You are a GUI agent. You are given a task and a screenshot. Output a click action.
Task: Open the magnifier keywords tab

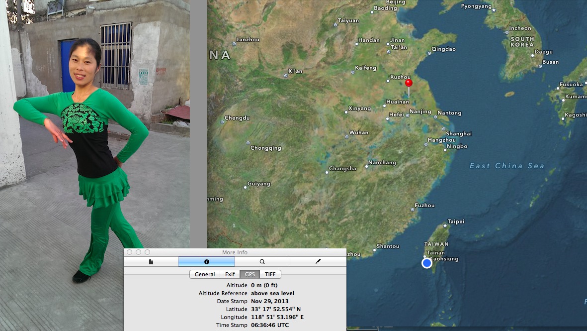click(262, 262)
